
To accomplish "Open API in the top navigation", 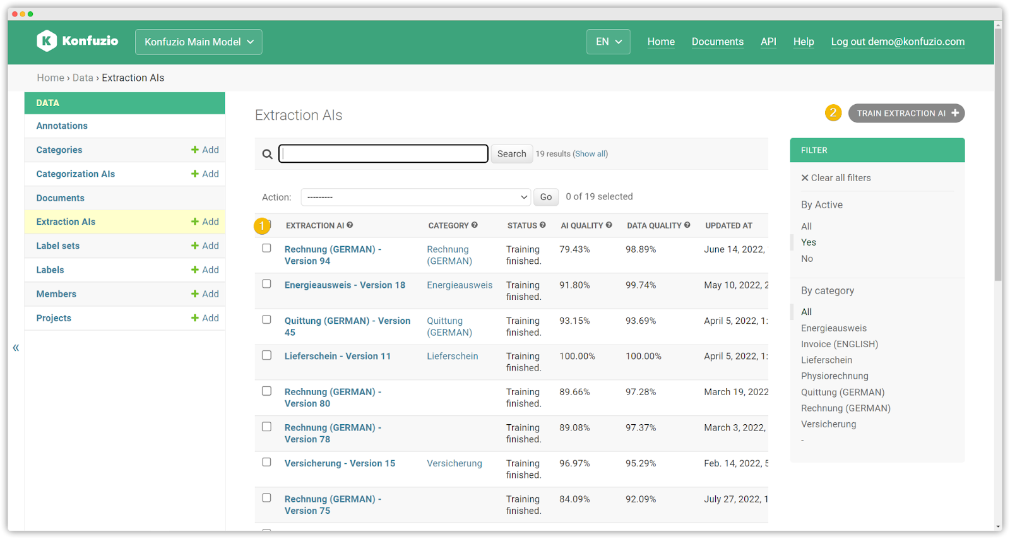I will point(768,42).
